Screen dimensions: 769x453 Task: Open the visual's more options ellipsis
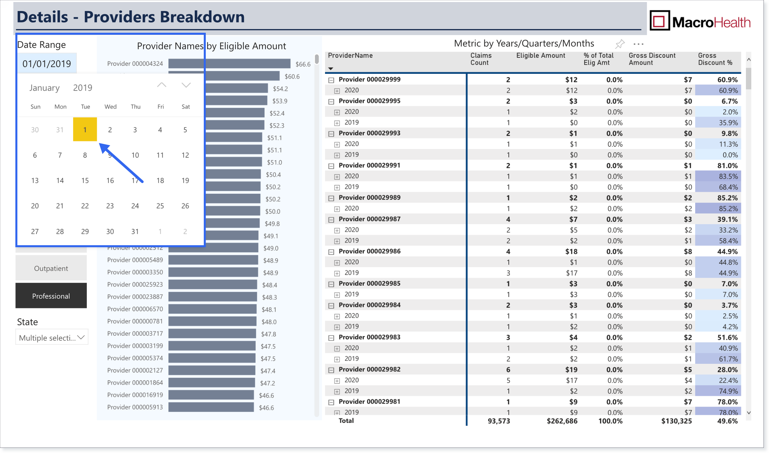tap(638, 44)
